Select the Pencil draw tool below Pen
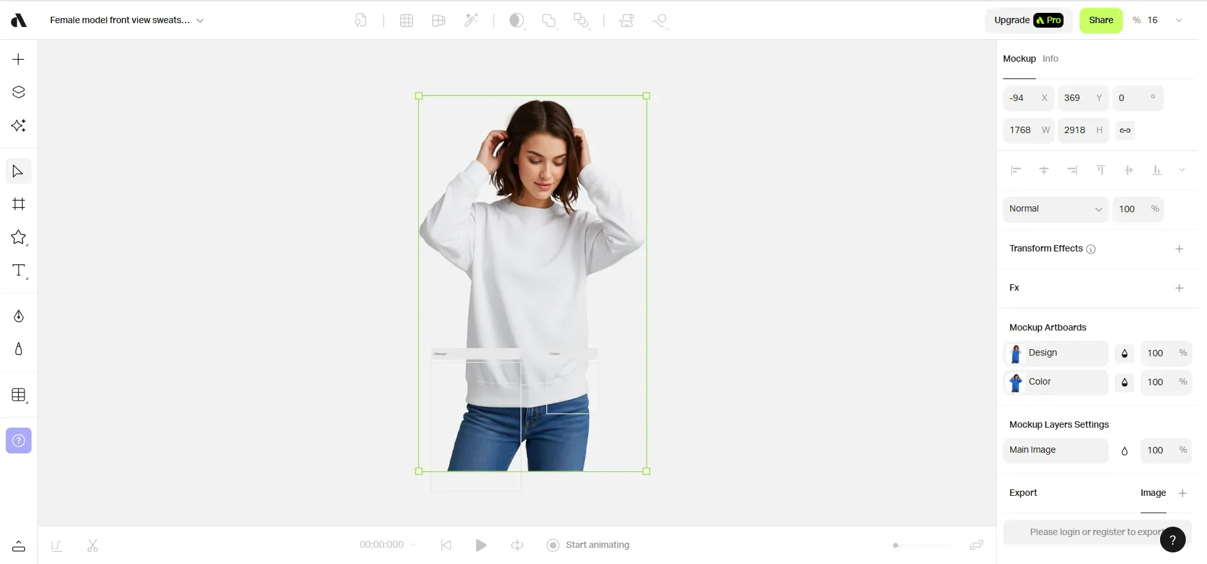1207x564 pixels. (19, 349)
